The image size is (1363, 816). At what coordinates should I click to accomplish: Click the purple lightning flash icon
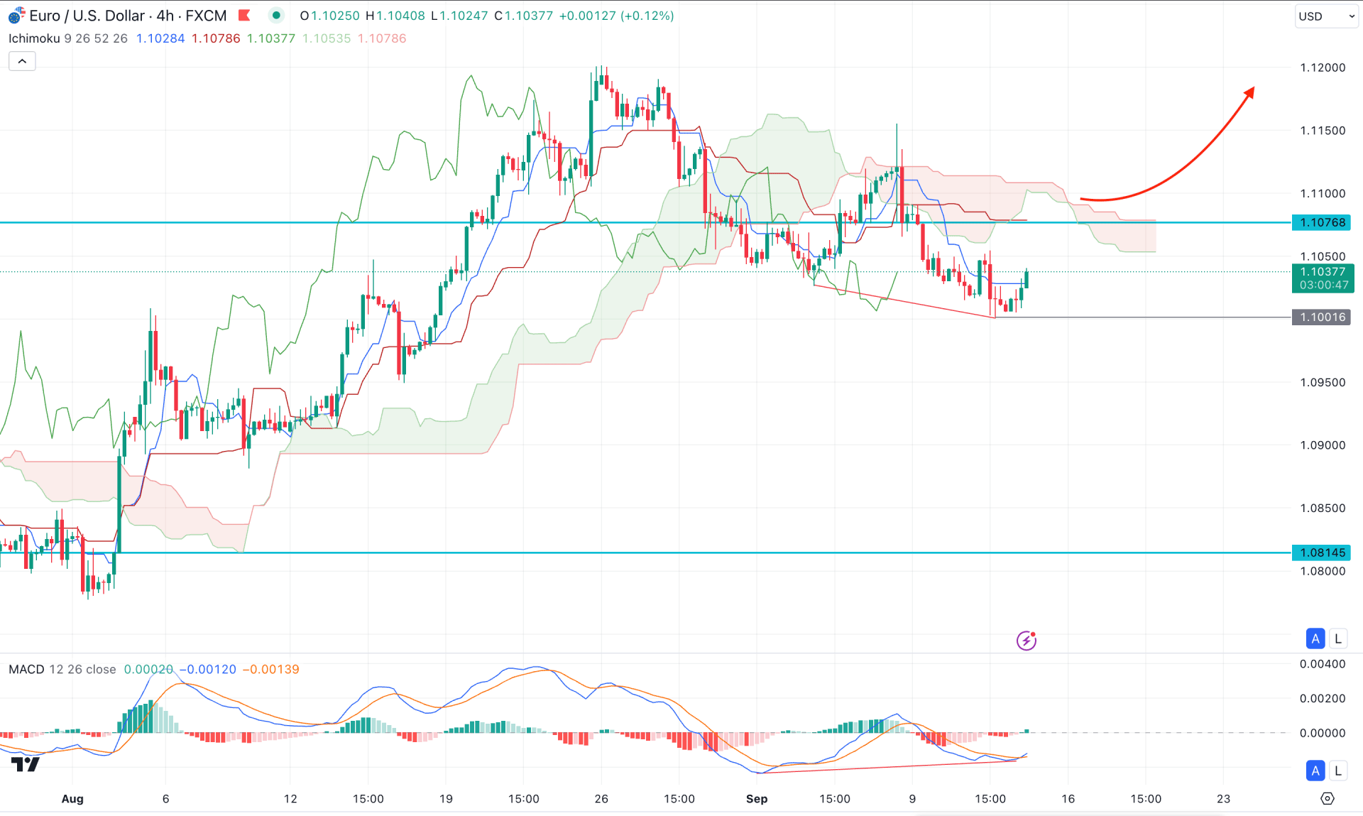1026,641
